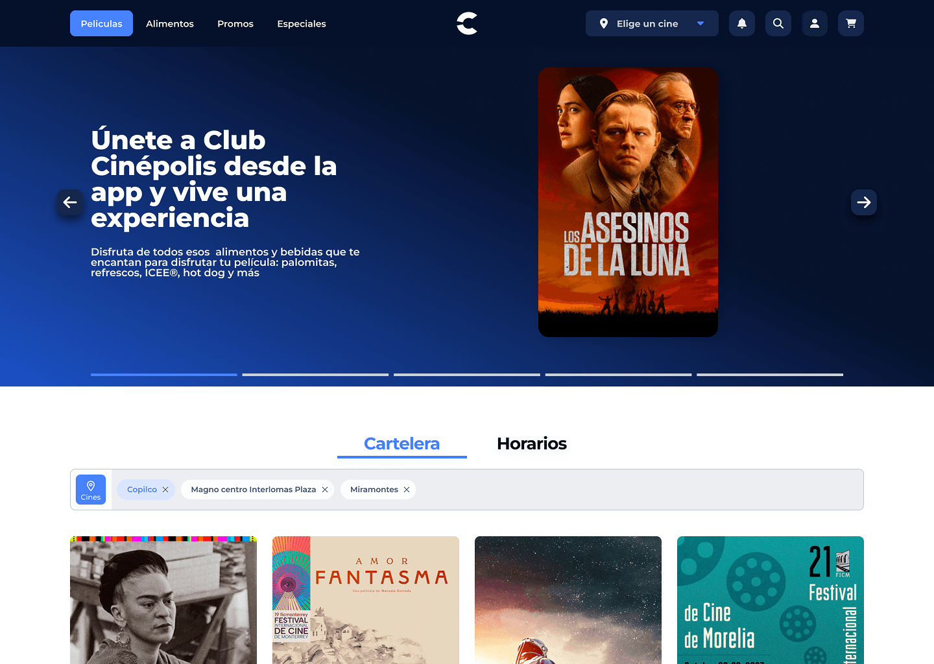Select the Copilco cinema chip label

click(x=142, y=490)
